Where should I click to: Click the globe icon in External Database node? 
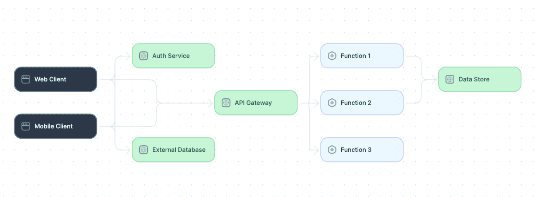click(144, 150)
